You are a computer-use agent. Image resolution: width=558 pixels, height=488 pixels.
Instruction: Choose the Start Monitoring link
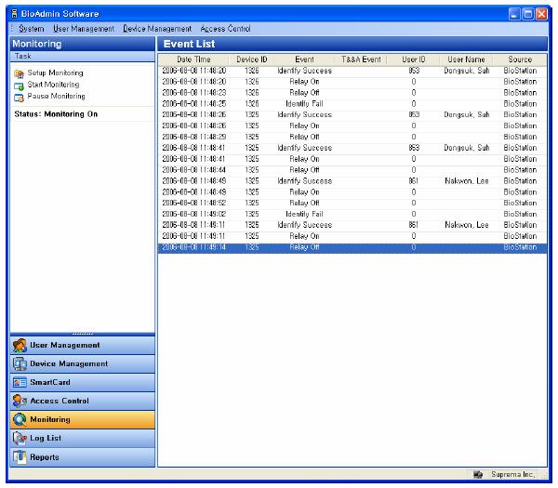click(53, 85)
